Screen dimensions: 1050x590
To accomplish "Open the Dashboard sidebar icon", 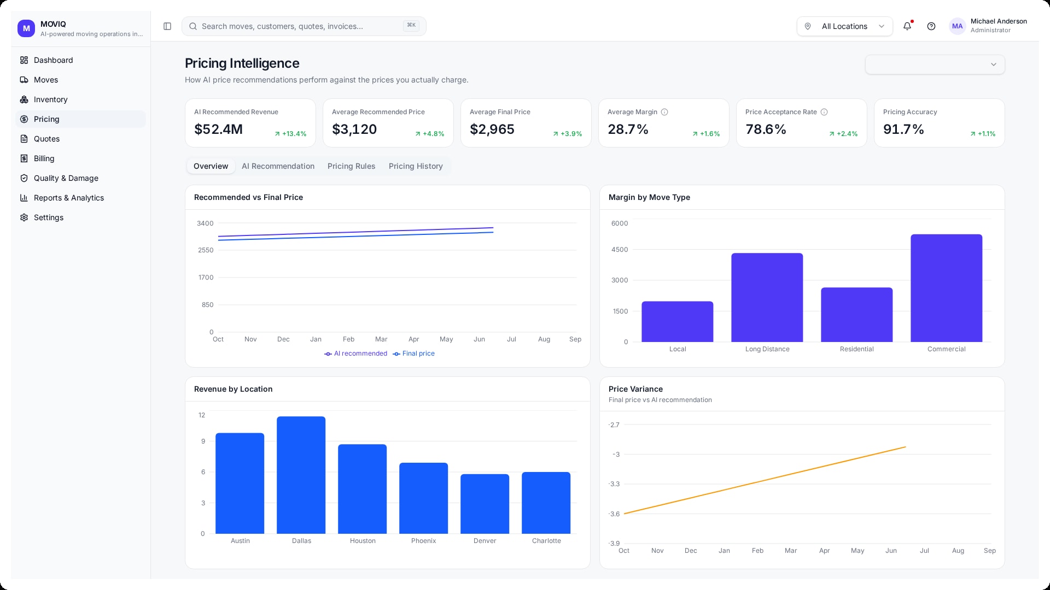I will tap(24, 60).
